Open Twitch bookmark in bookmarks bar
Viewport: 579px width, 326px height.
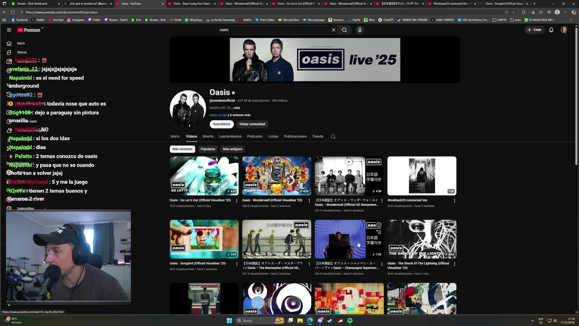(94, 20)
